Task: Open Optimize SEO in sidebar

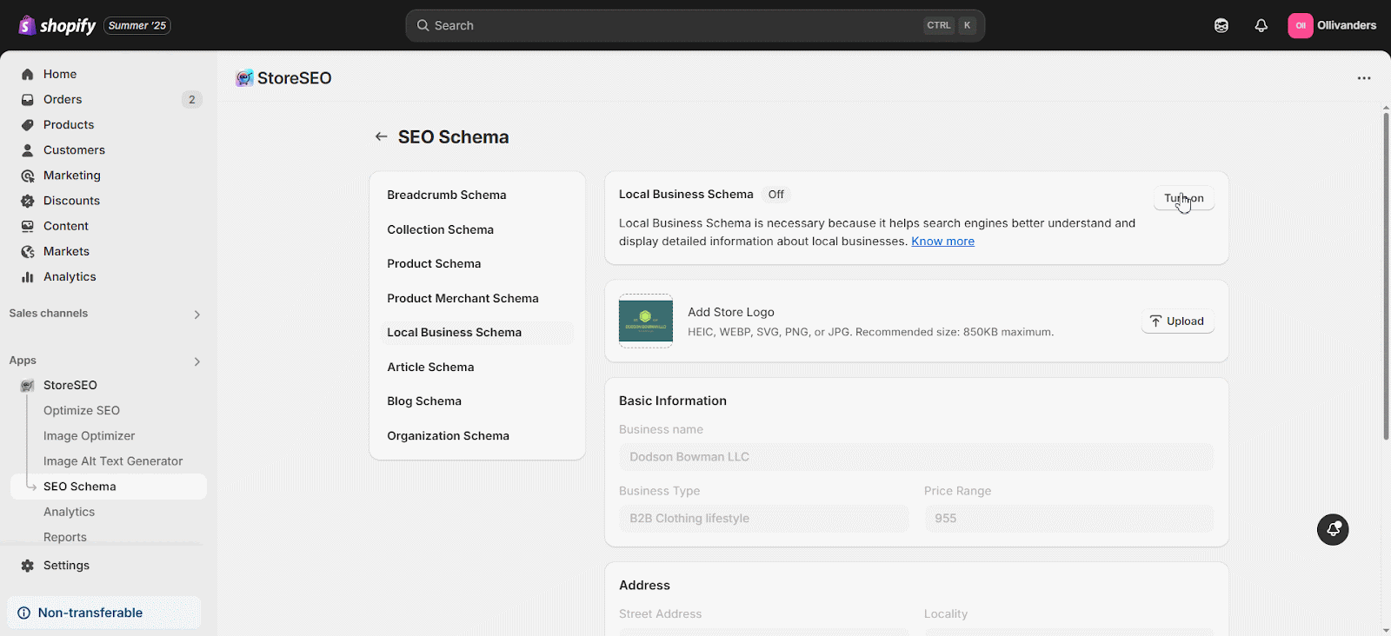Action: [x=82, y=410]
